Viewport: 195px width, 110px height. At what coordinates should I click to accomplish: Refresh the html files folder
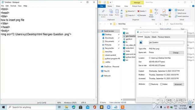pos(160,24)
